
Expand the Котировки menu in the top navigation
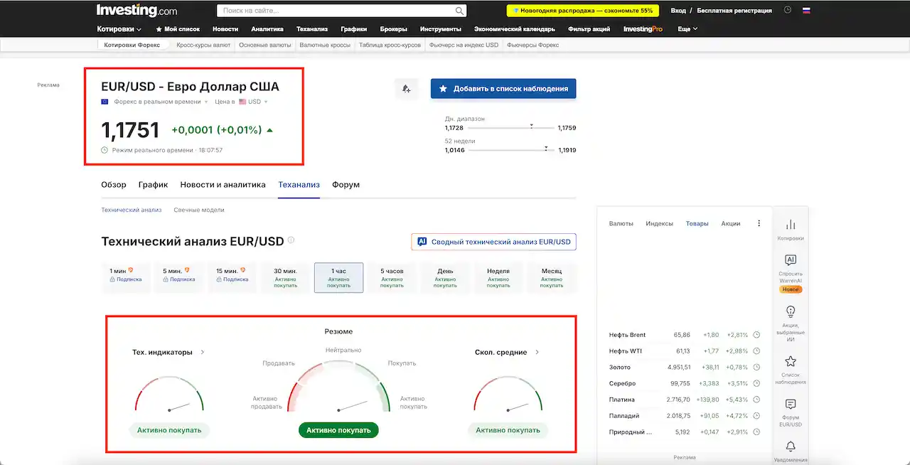[x=119, y=29]
